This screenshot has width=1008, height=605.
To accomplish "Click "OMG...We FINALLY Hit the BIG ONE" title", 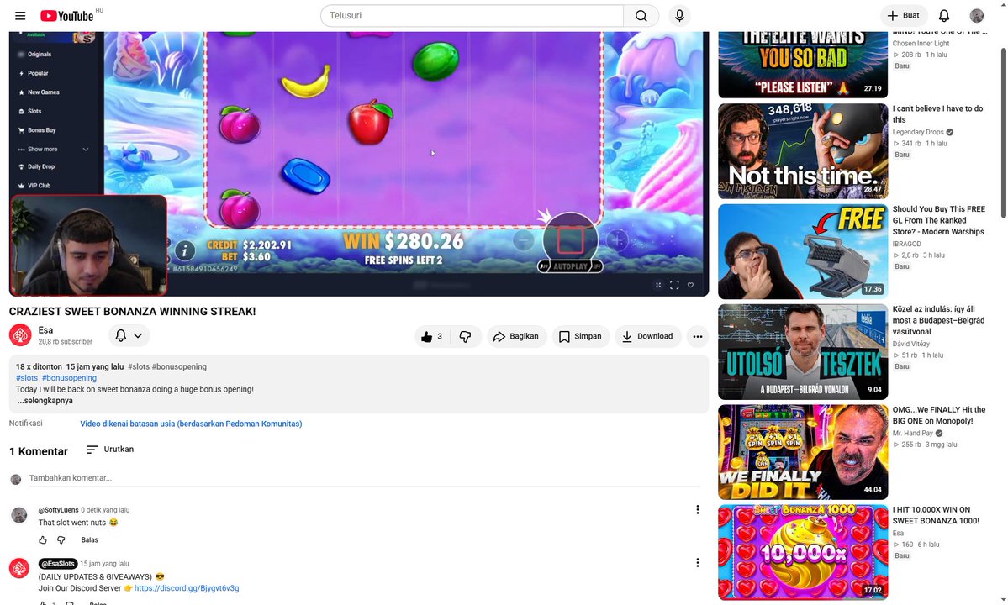I will coord(938,416).
